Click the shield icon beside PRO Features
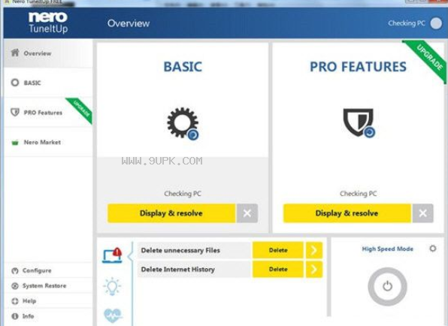448x326 pixels. (x=15, y=112)
